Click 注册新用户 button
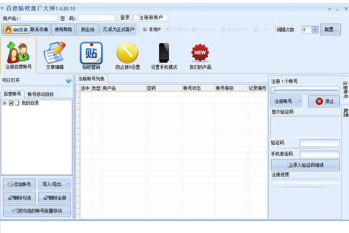Screen dimensions: 349x233 click(x=151, y=18)
